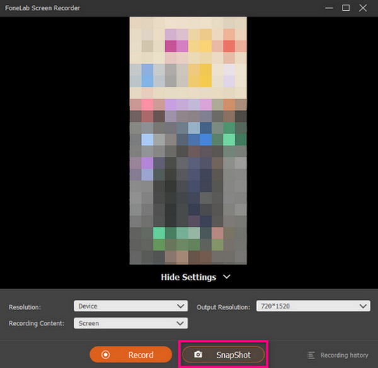
Task: Close the FoneLab Screen Recorder window
Action: pyautogui.click(x=363, y=8)
